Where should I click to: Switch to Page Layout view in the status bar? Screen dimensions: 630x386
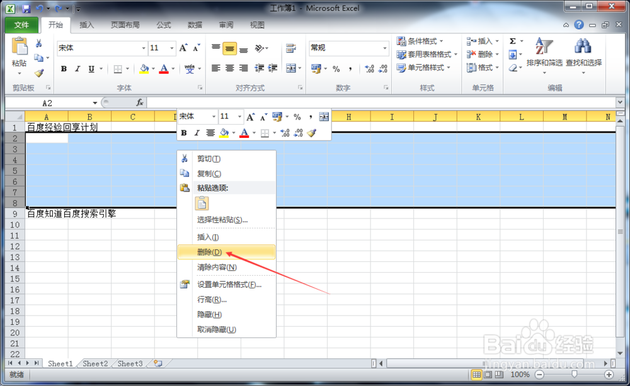488,375
